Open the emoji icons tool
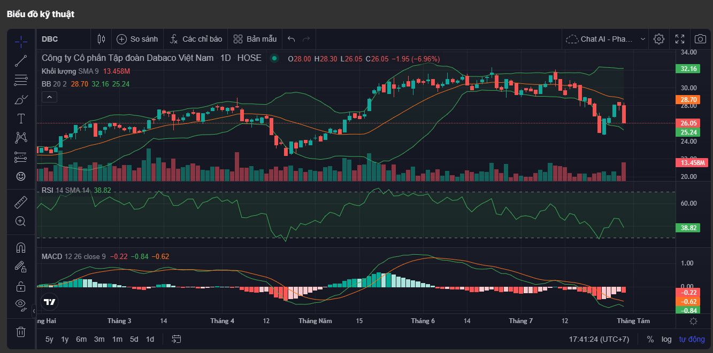This screenshot has height=353, width=713. point(21,176)
